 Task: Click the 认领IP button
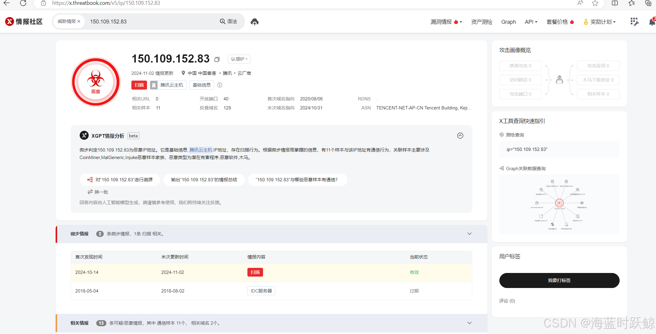pos(239,59)
